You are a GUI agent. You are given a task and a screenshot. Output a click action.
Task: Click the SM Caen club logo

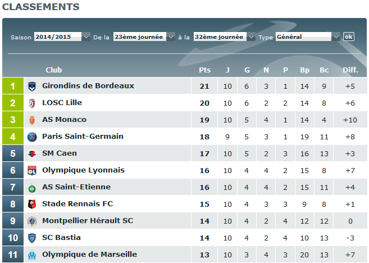[32, 153]
